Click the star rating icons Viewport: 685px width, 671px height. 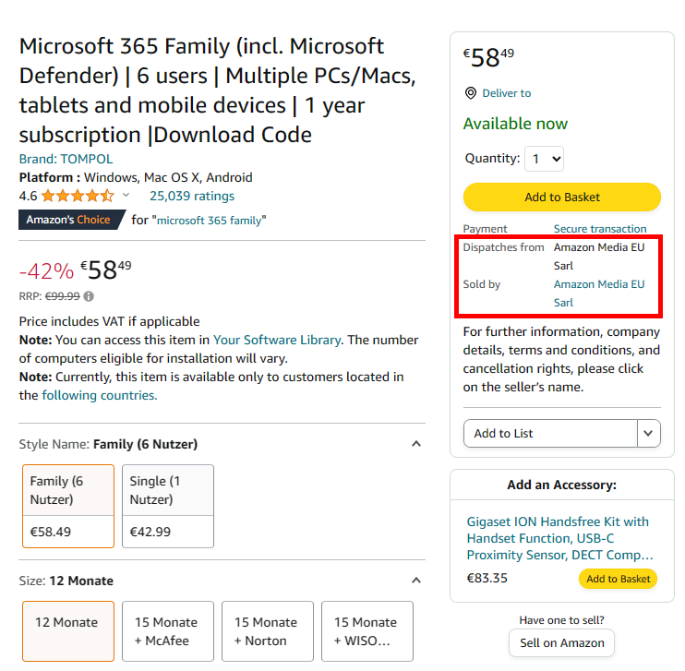78,196
